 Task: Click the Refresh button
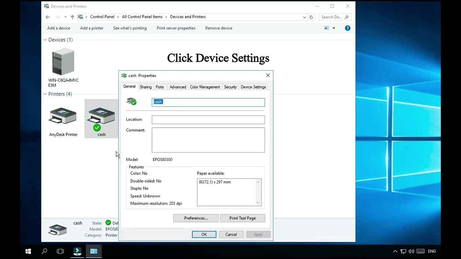[x=311, y=17]
